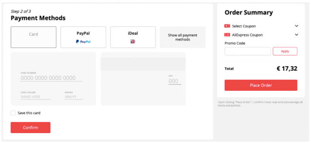Screen dimensions: 311x143
Task: Expand the AliExpress Coupon chevron
Action: click(296, 35)
